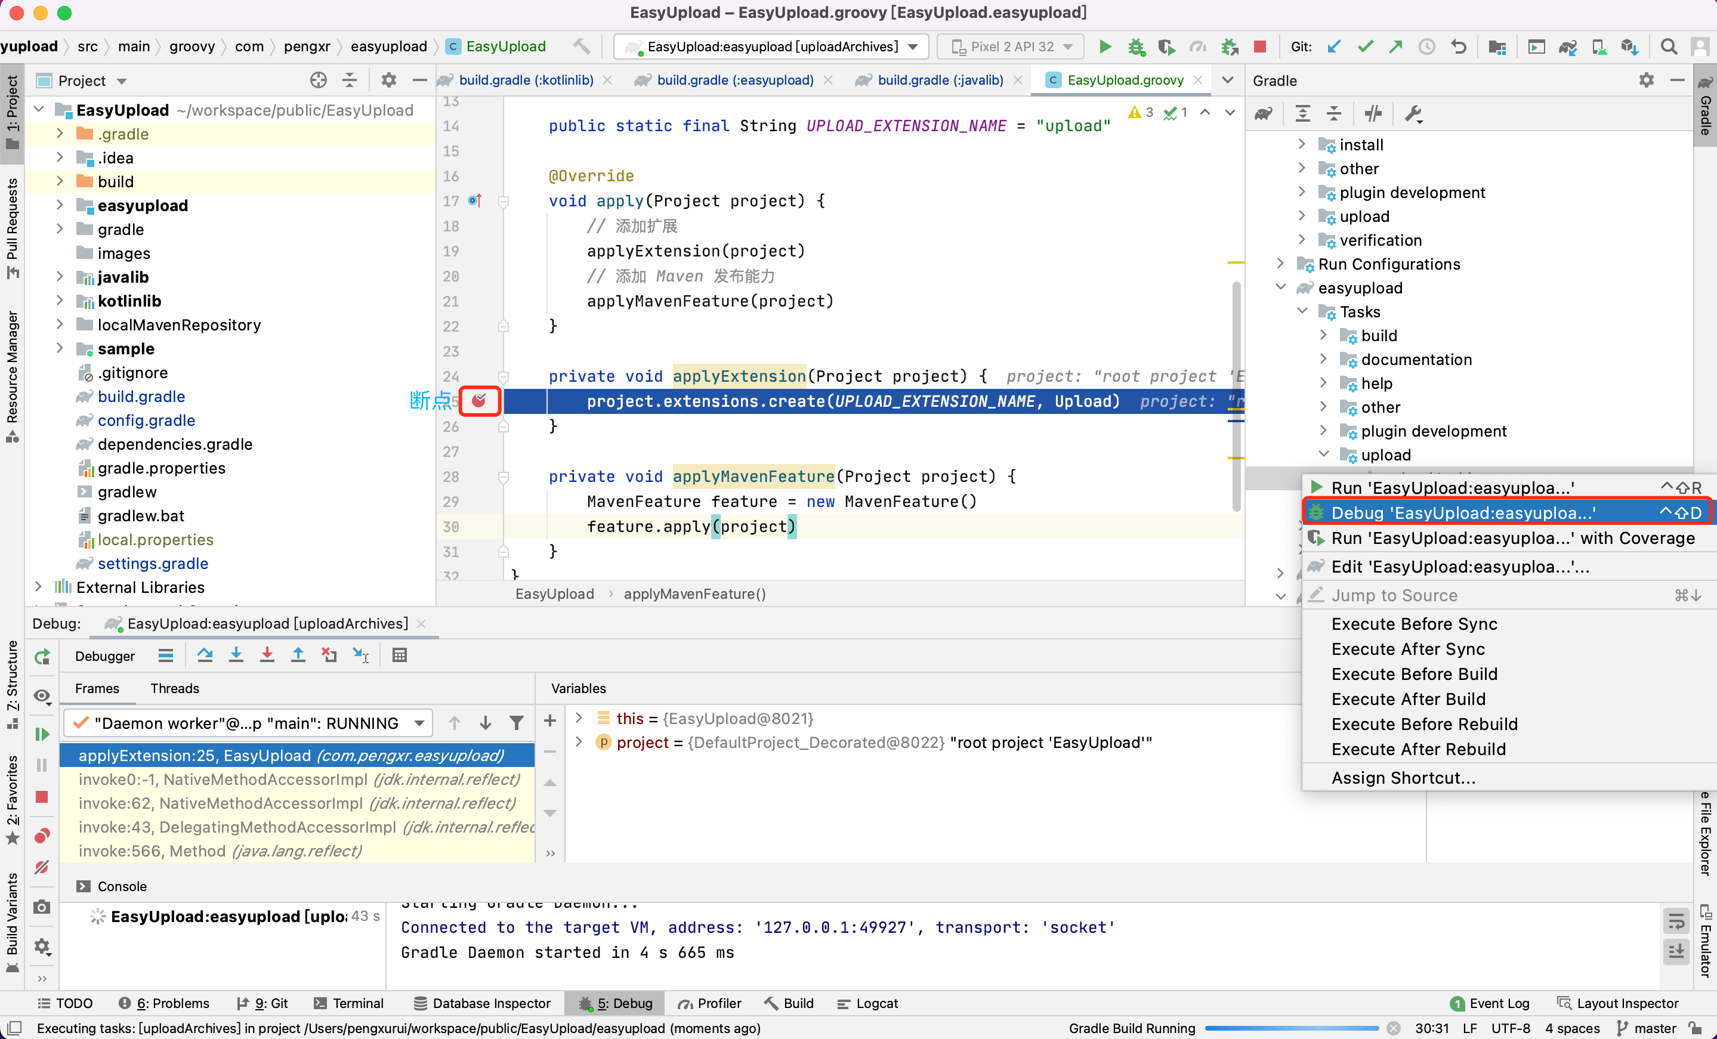Click the Git commit checkmark icon
This screenshot has width=1717, height=1039.
(x=1365, y=47)
